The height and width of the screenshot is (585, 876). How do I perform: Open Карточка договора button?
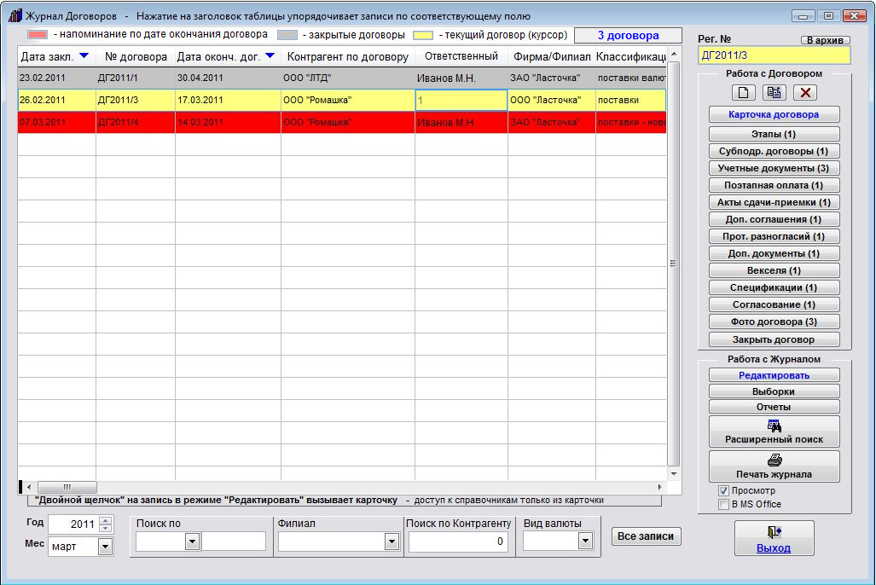(x=774, y=114)
